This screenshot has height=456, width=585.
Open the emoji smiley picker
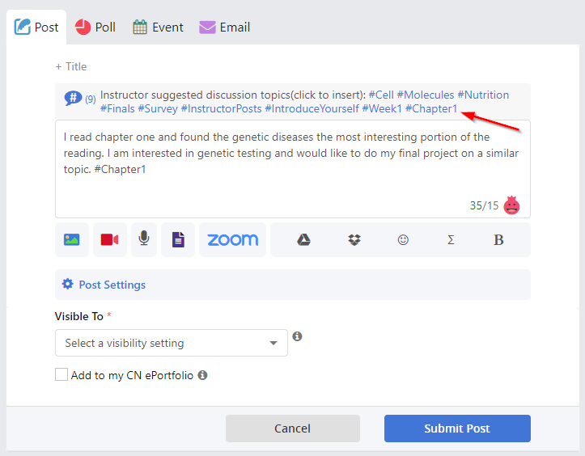pyautogui.click(x=403, y=240)
